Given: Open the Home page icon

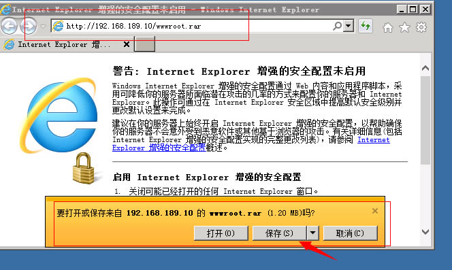Looking at the screenshot, I should coord(388,28).
